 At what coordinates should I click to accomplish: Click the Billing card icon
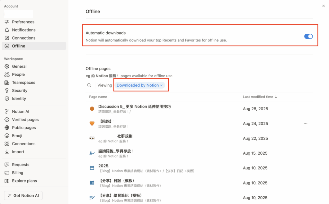click(x=7, y=173)
